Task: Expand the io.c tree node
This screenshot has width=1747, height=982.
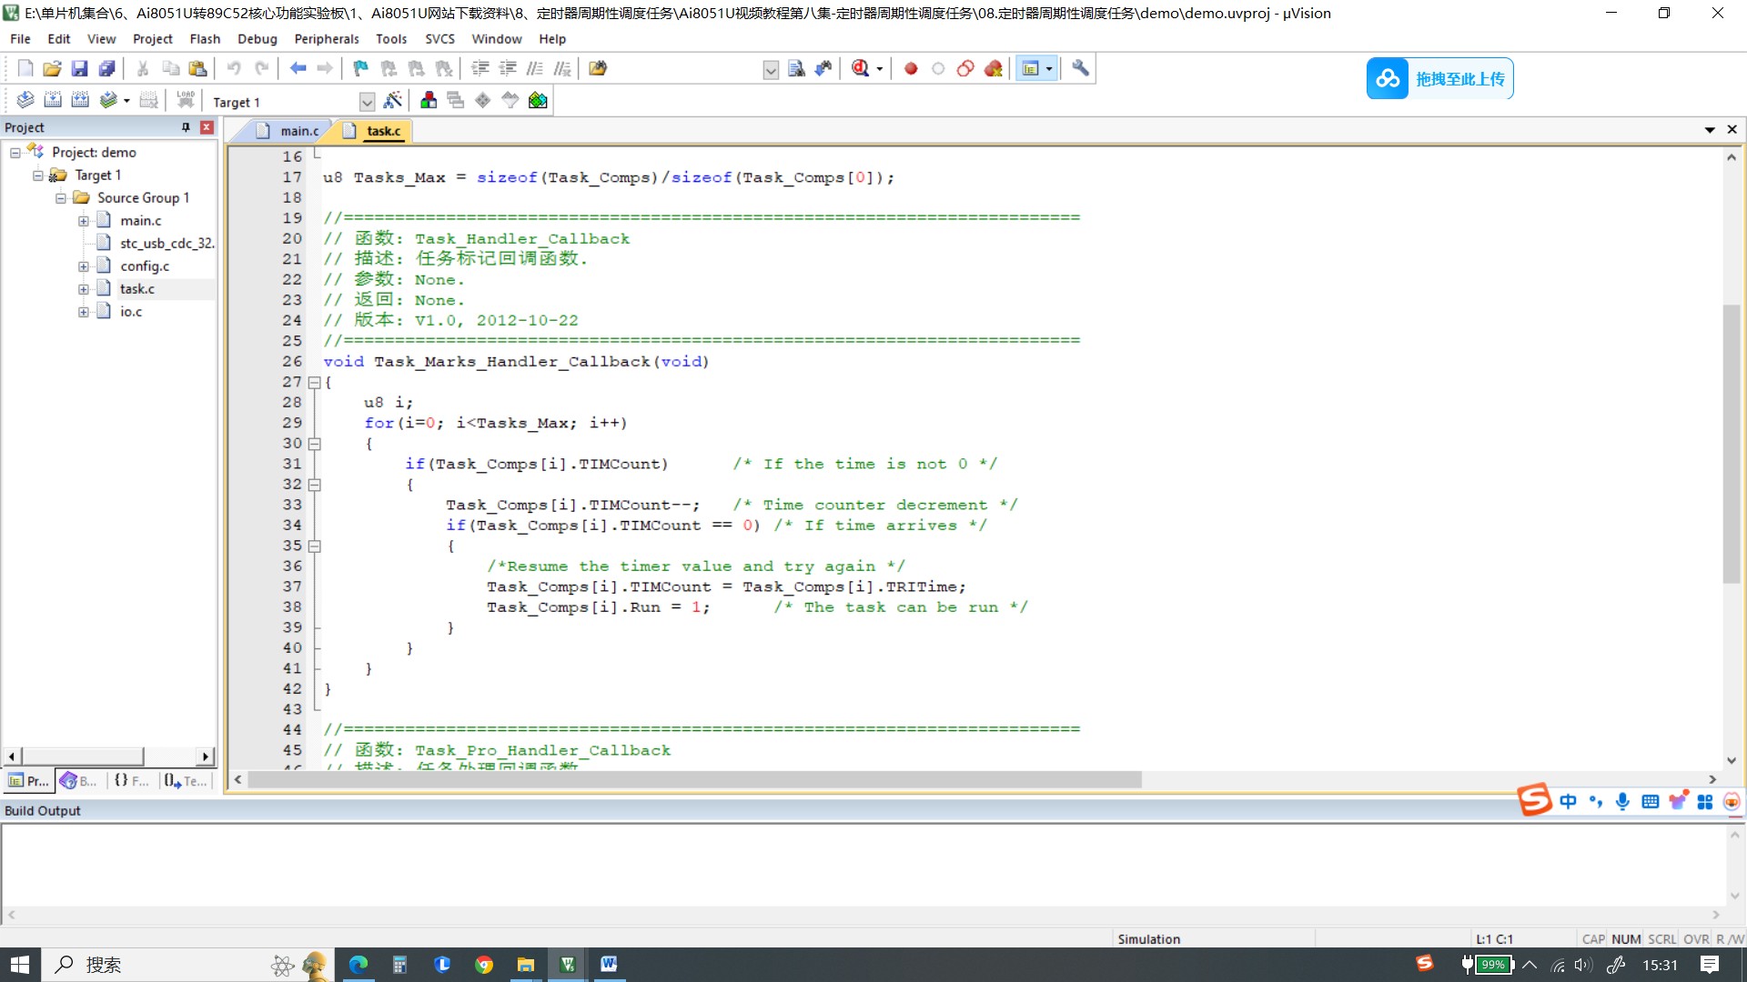Action: [x=84, y=312]
